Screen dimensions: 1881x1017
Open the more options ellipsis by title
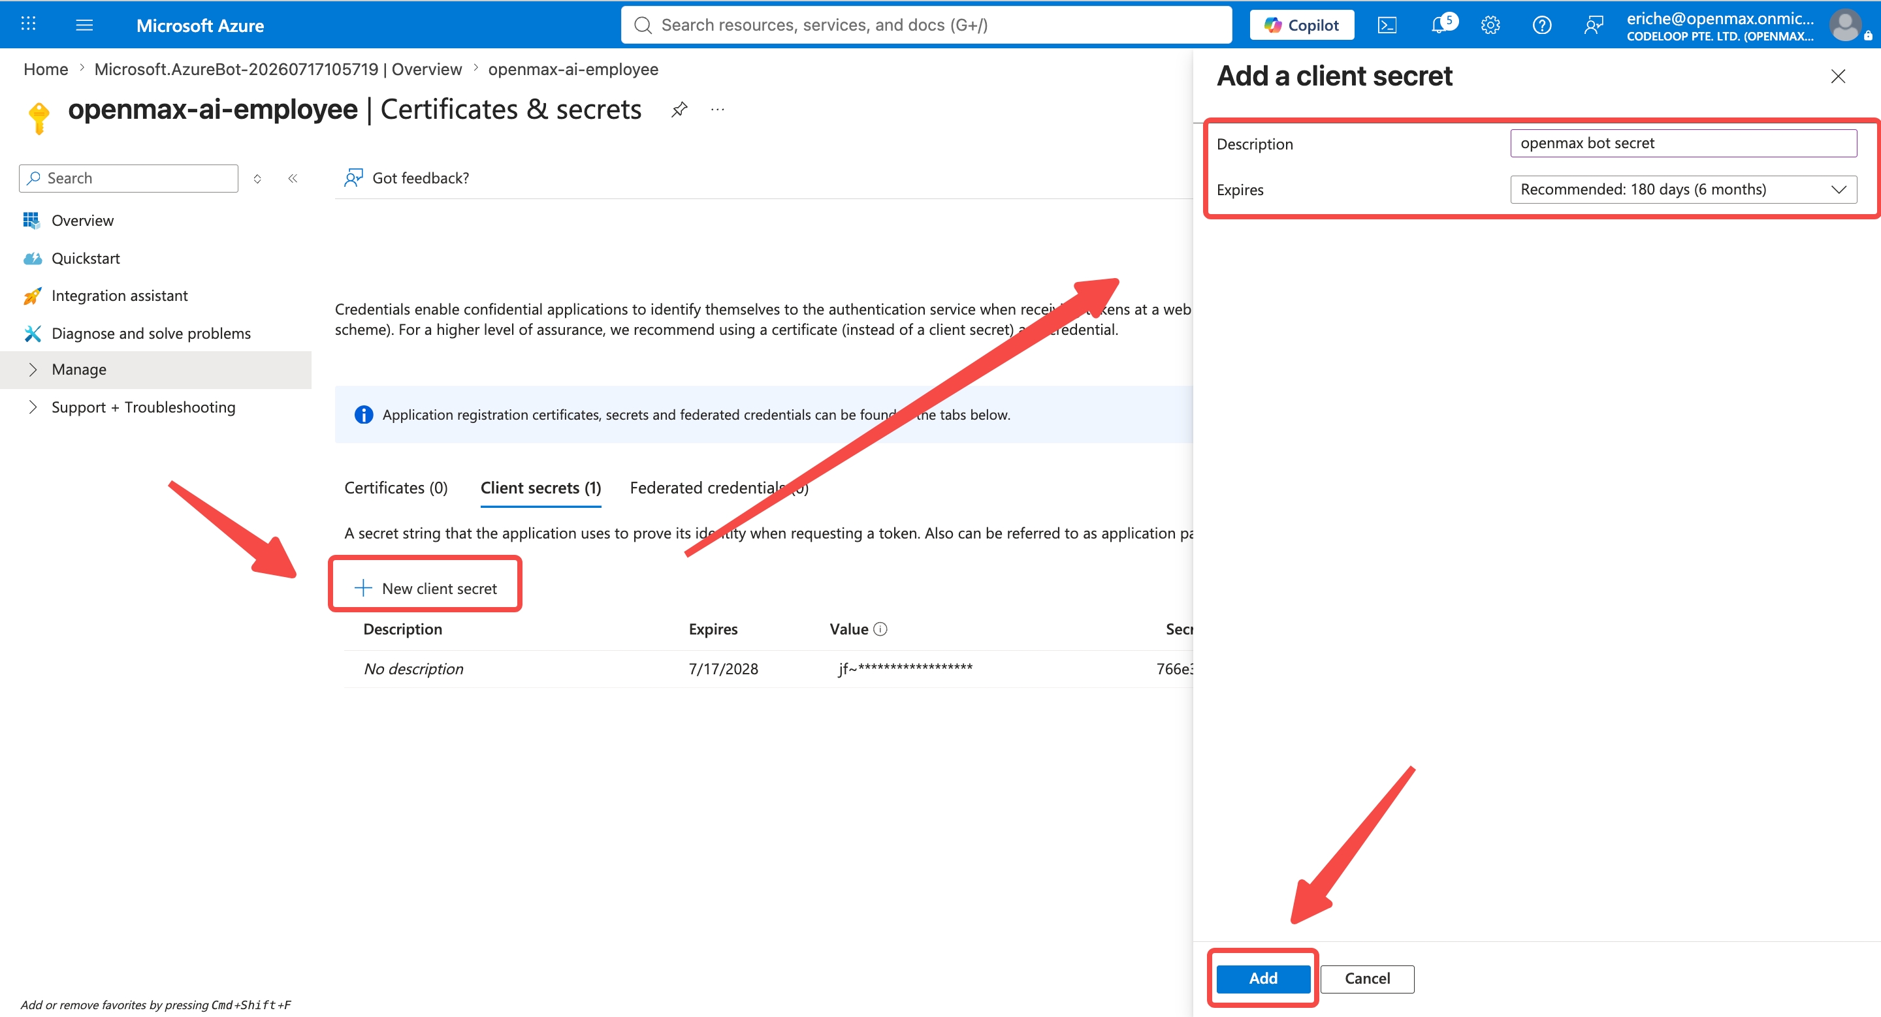coord(718,110)
